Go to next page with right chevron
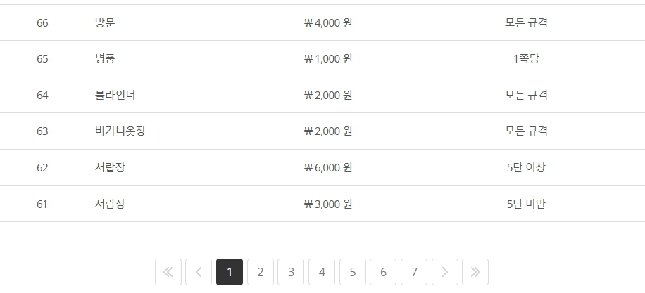645x293 pixels. click(x=445, y=272)
